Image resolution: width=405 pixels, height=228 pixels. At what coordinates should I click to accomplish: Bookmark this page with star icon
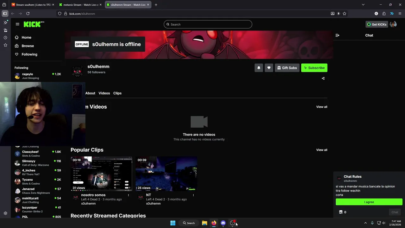pyautogui.click(x=345, y=14)
